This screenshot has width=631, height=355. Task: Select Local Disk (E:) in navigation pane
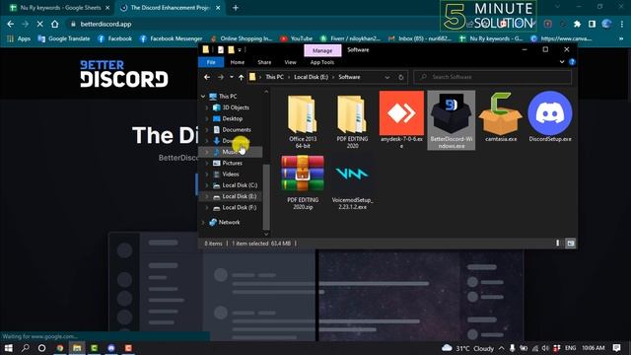tap(239, 196)
